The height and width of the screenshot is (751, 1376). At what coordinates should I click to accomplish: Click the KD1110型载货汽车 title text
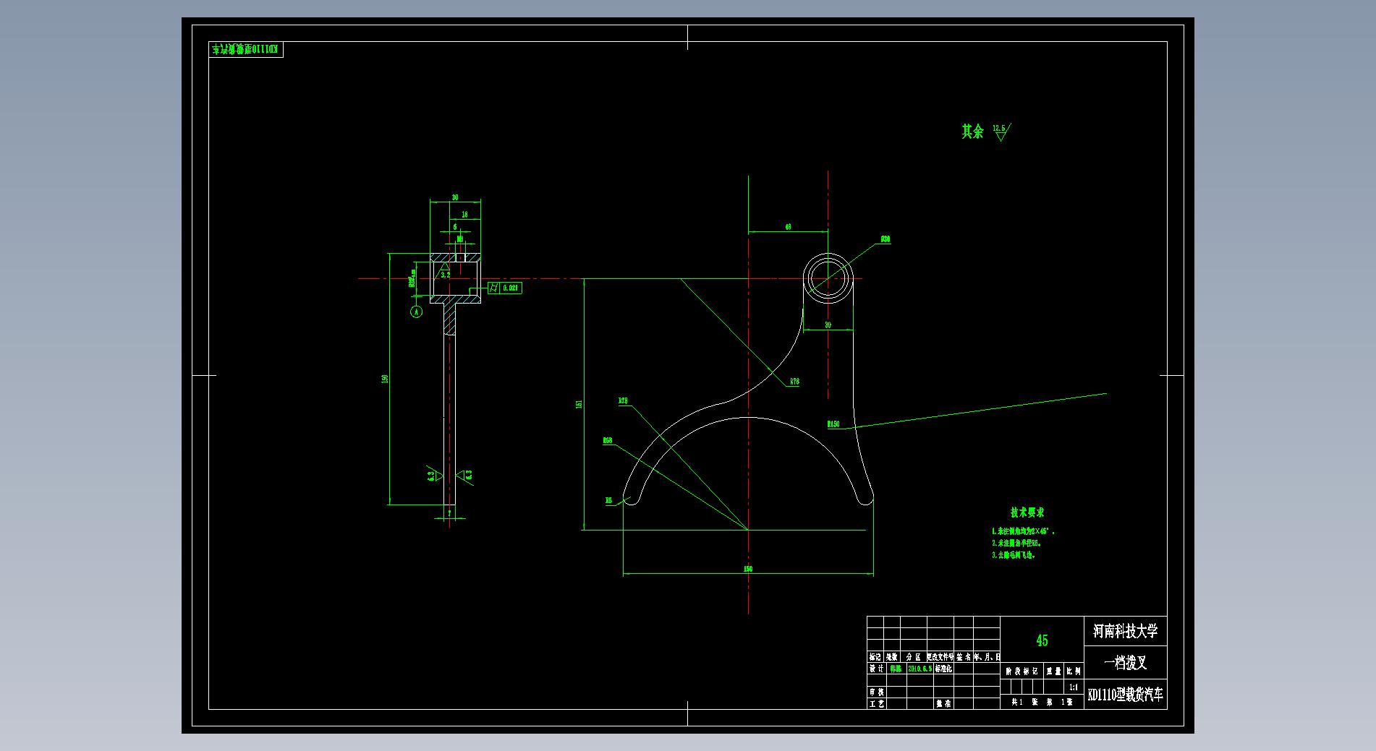(1126, 695)
